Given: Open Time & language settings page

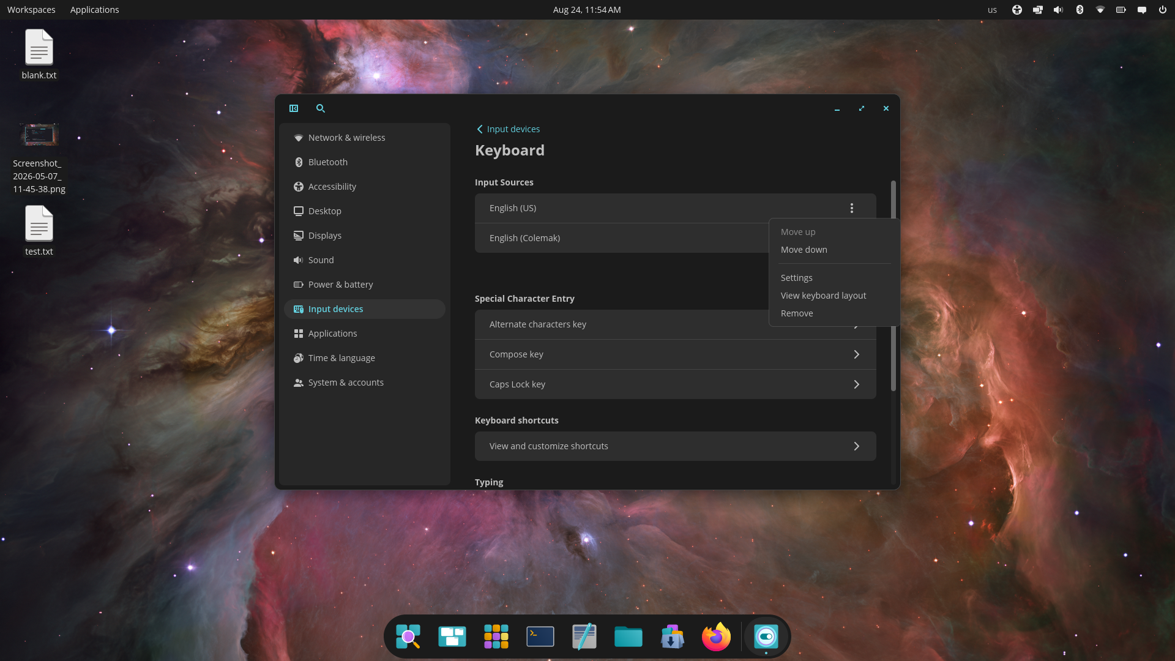Looking at the screenshot, I should point(365,358).
